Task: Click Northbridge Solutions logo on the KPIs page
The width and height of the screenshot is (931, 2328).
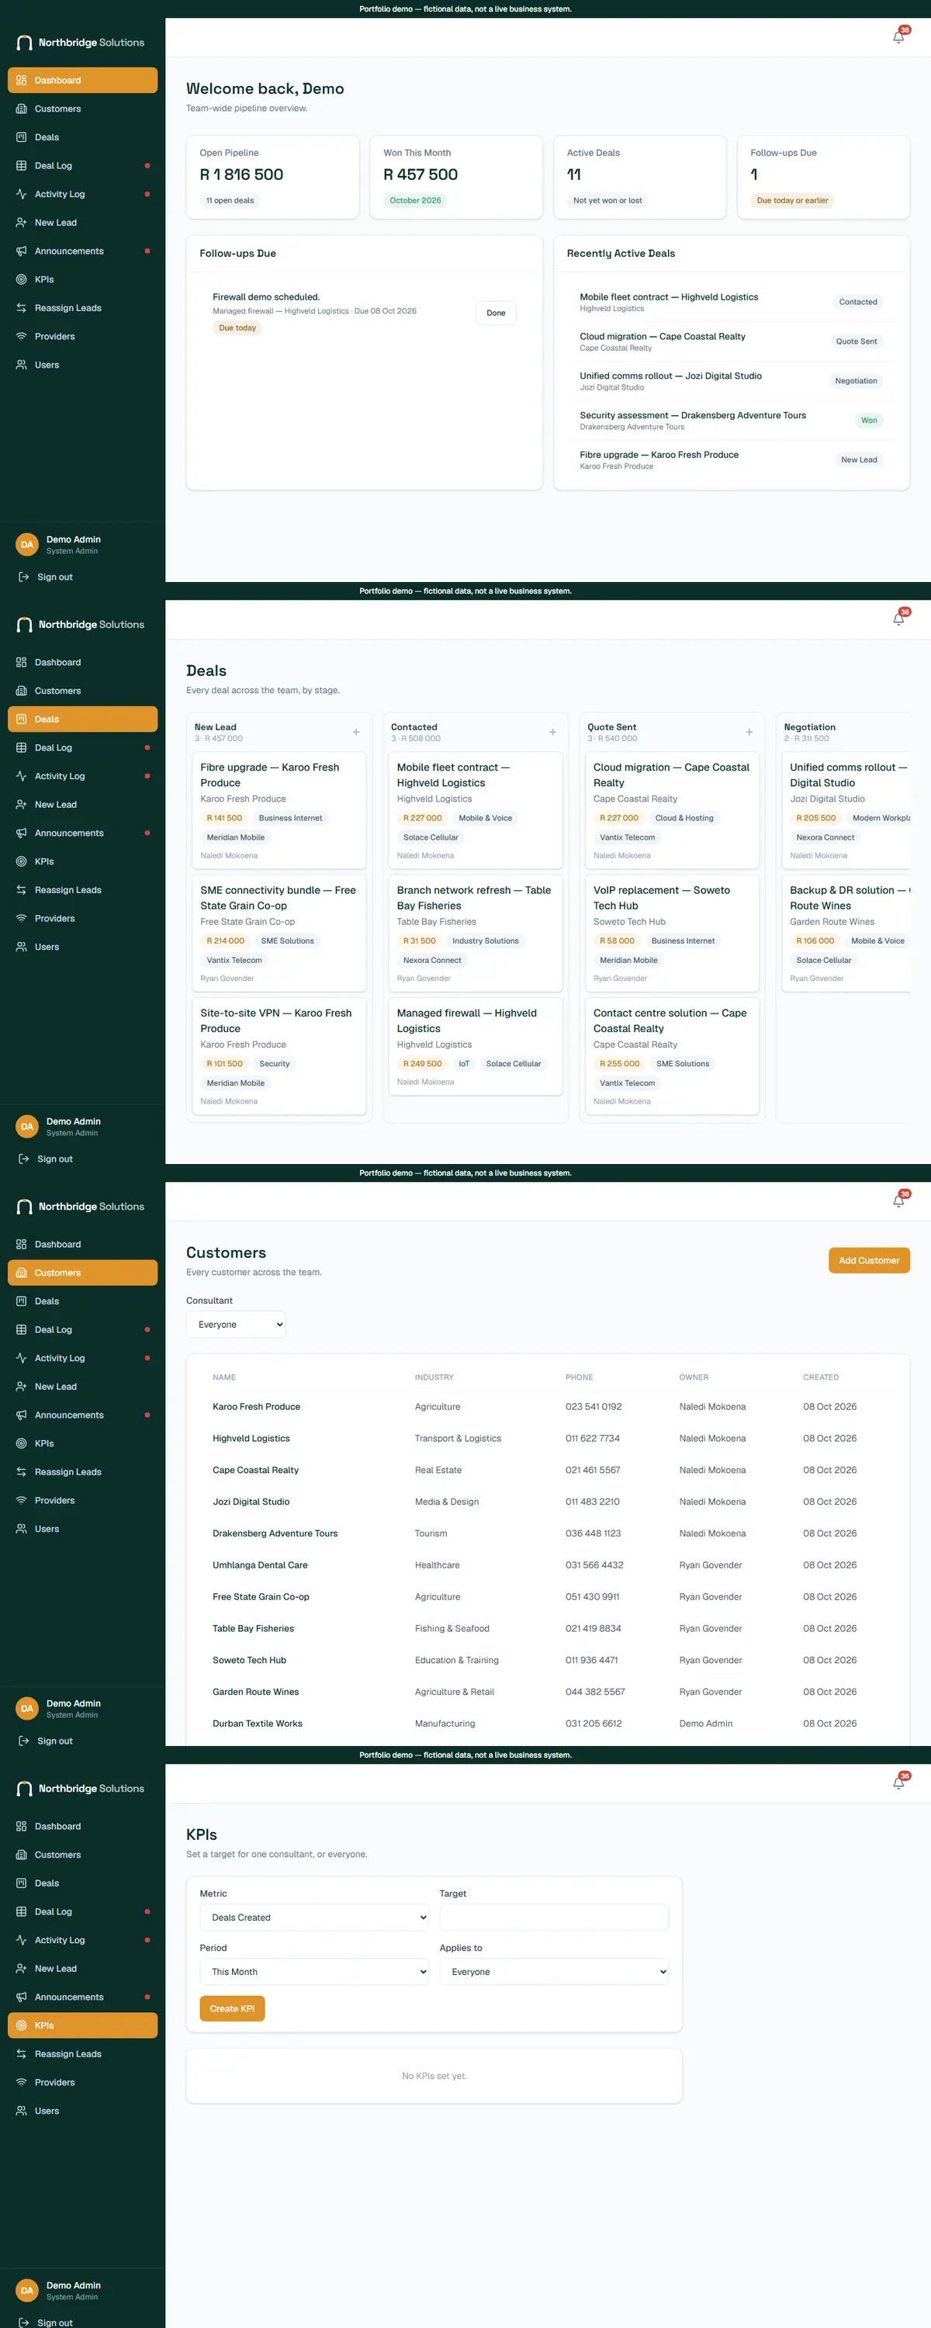Action: point(81,1789)
